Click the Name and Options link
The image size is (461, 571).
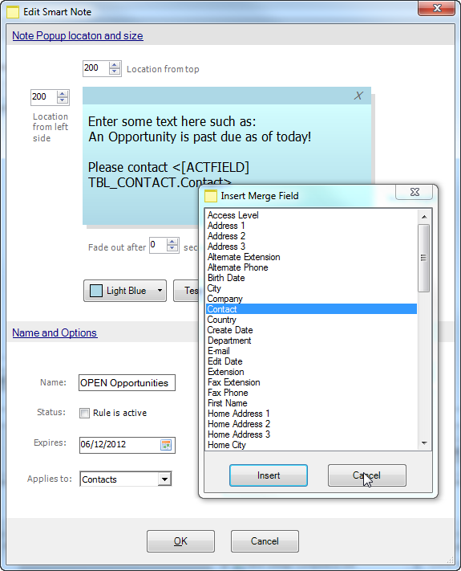55,332
